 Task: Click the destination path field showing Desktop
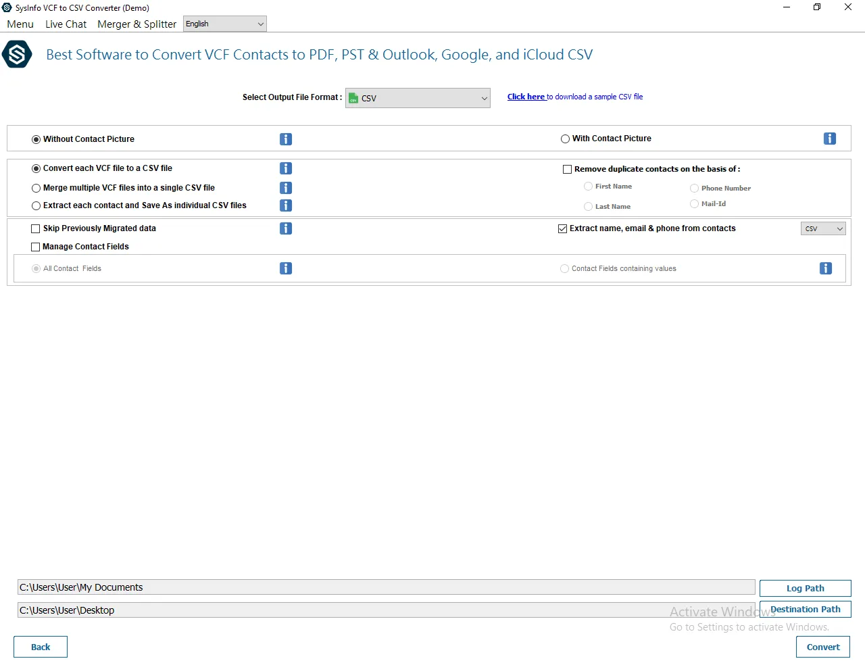pyautogui.click(x=387, y=610)
